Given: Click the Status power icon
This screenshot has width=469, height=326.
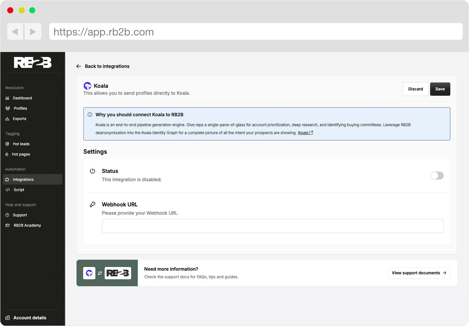Looking at the screenshot, I should click(x=93, y=171).
